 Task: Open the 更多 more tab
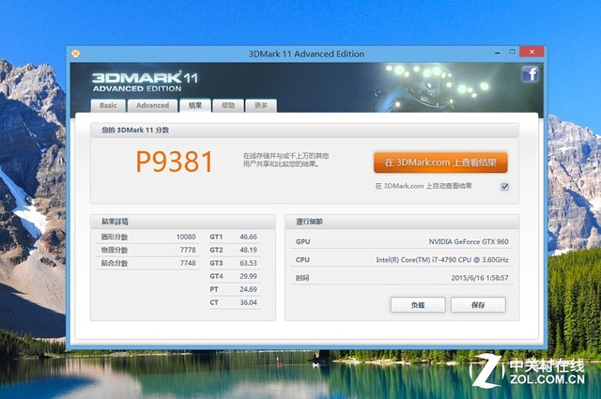click(x=261, y=105)
